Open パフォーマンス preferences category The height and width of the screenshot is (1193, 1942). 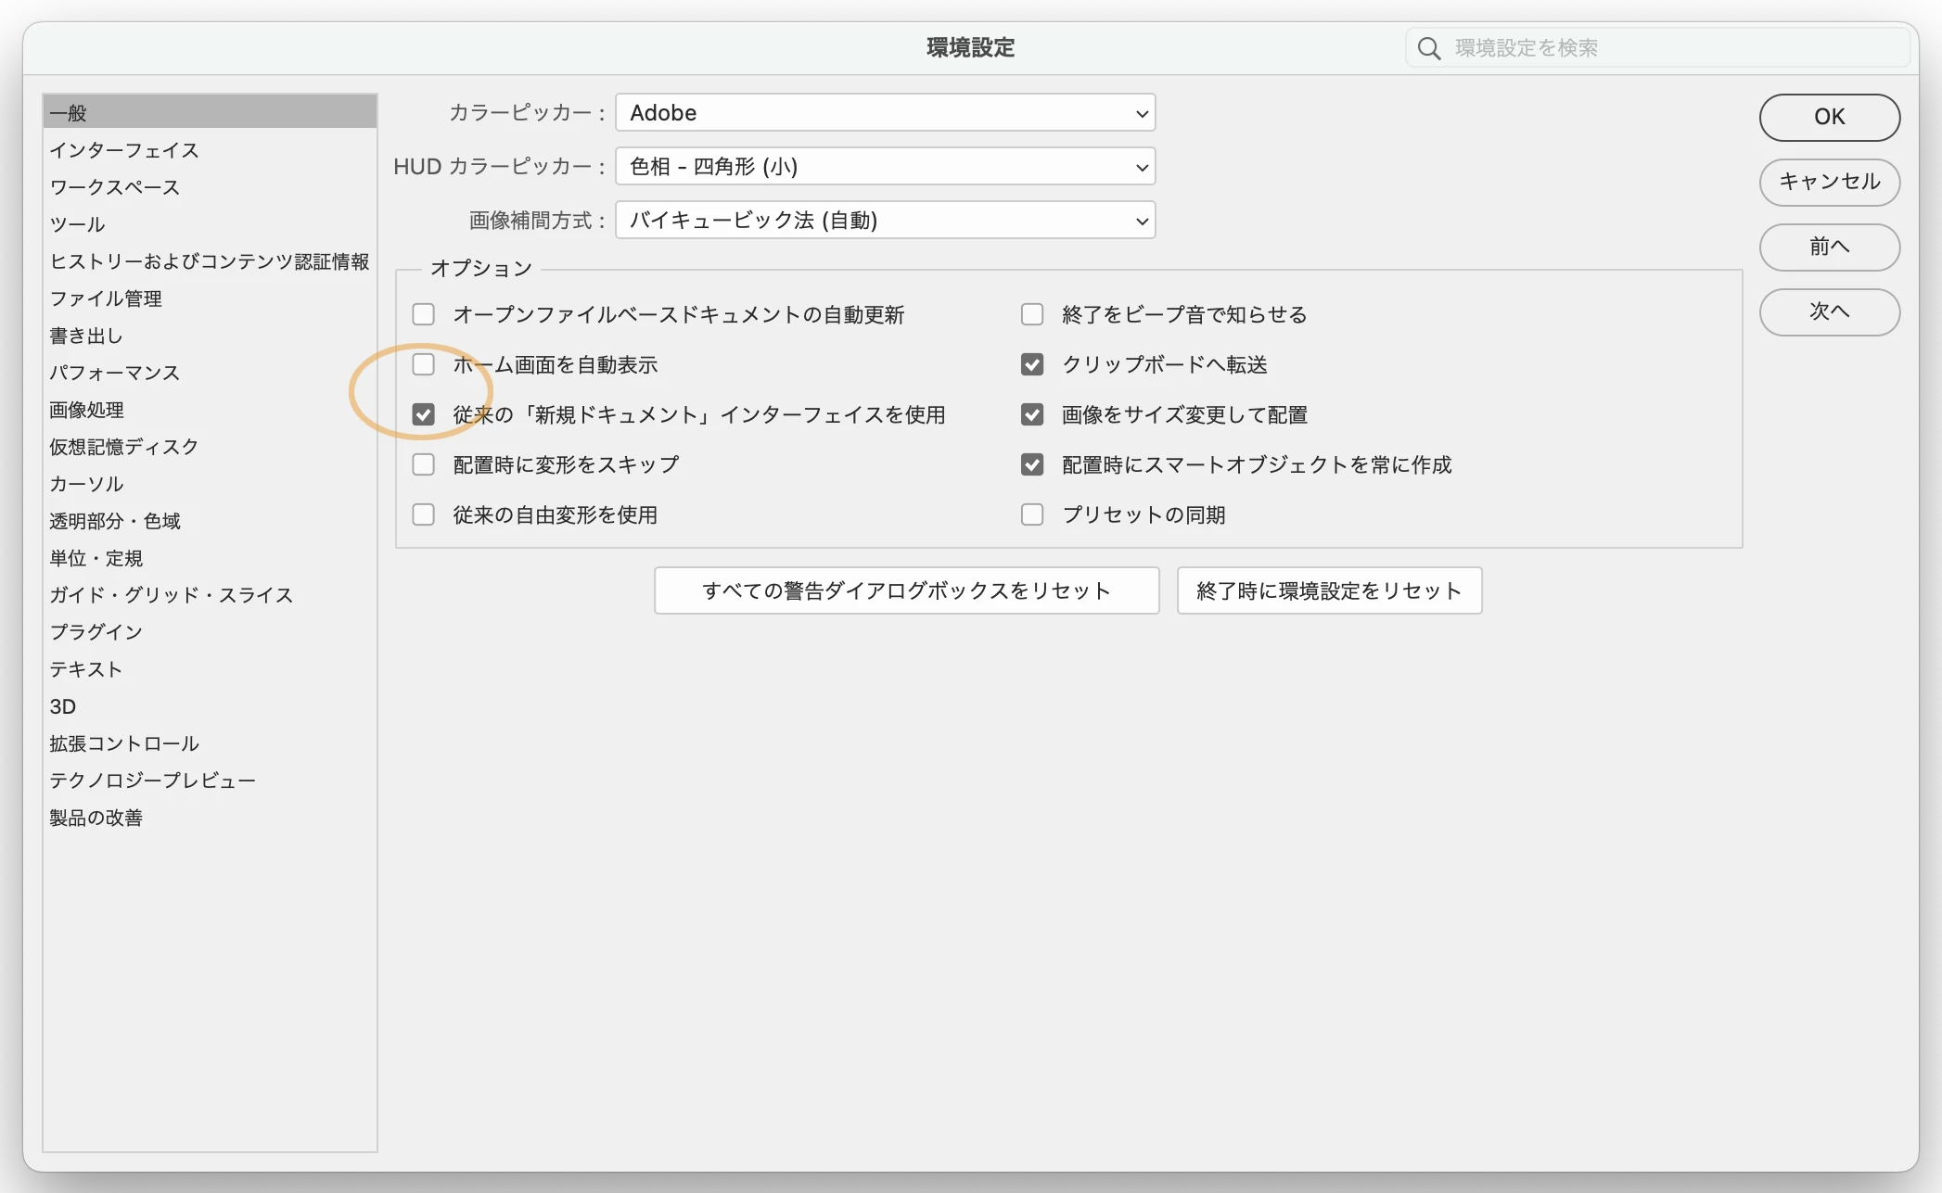pos(115,373)
